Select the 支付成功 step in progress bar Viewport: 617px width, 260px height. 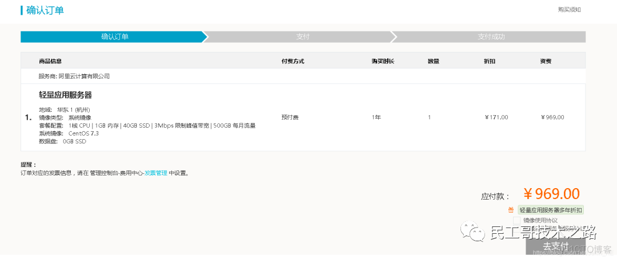point(491,37)
